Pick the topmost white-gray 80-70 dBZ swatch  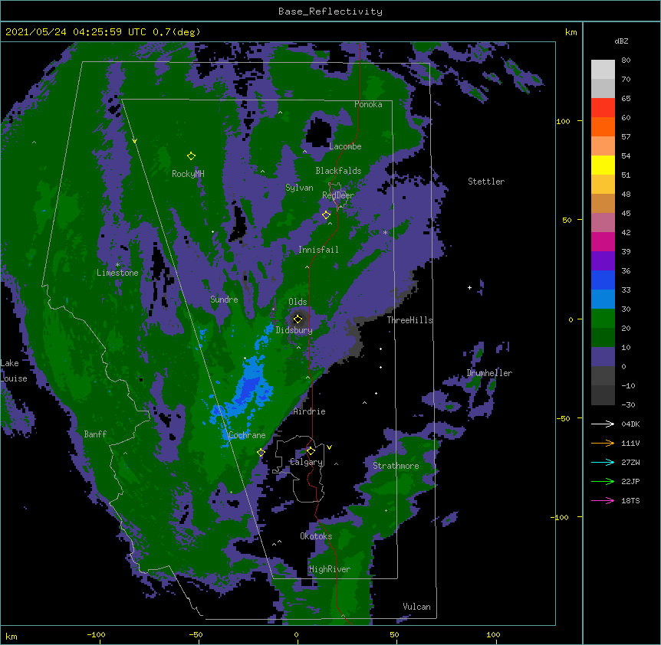pos(603,70)
